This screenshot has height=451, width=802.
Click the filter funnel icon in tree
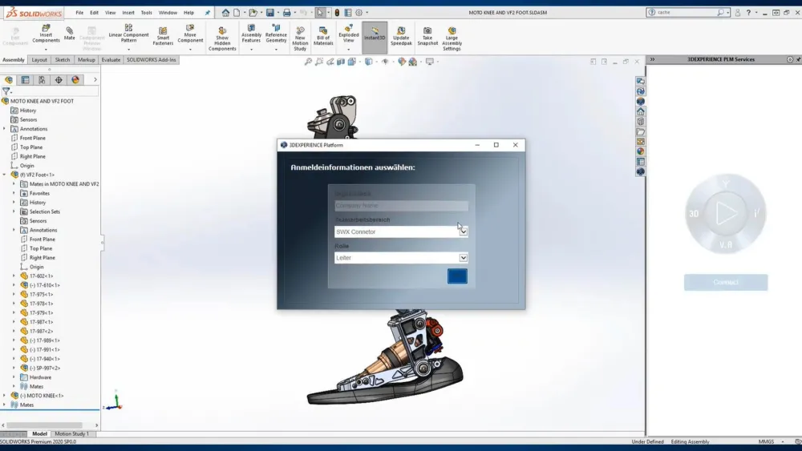pos(6,91)
